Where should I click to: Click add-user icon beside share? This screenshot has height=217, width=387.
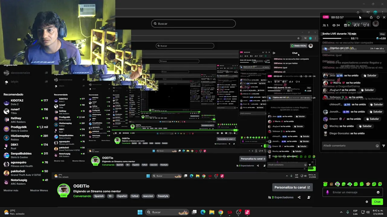pyautogui.click(x=309, y=197)
